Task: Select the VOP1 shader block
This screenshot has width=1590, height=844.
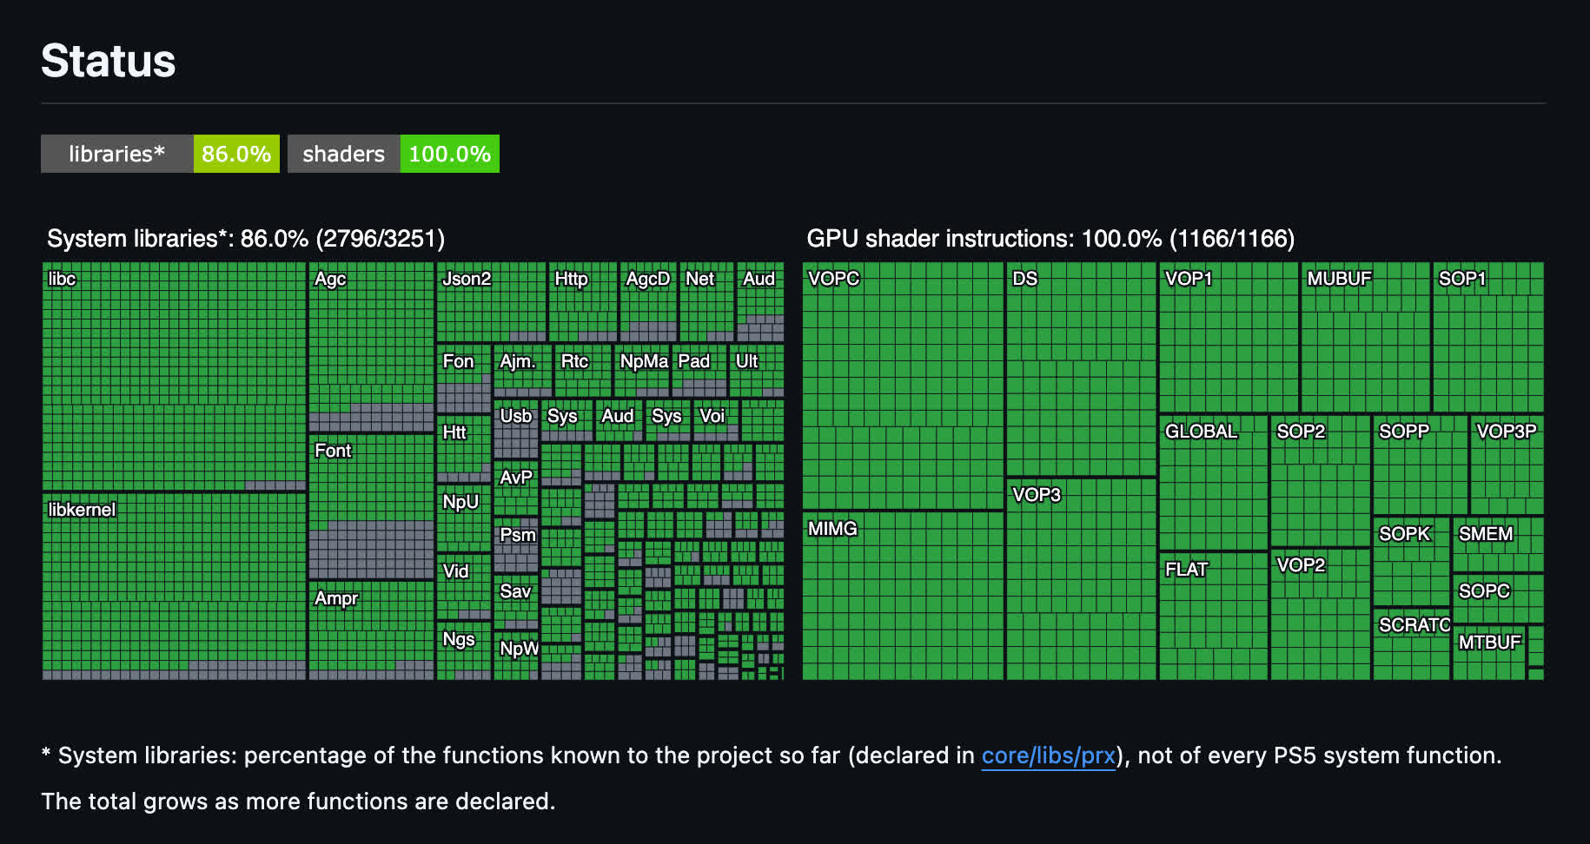Action: pyautogui.click(x=1229, y=338)
